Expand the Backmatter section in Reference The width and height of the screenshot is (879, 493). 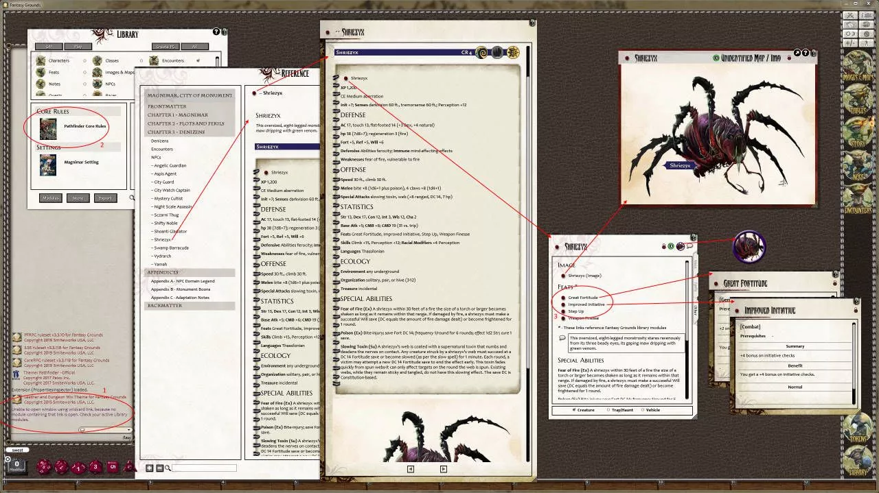[165, 306]
